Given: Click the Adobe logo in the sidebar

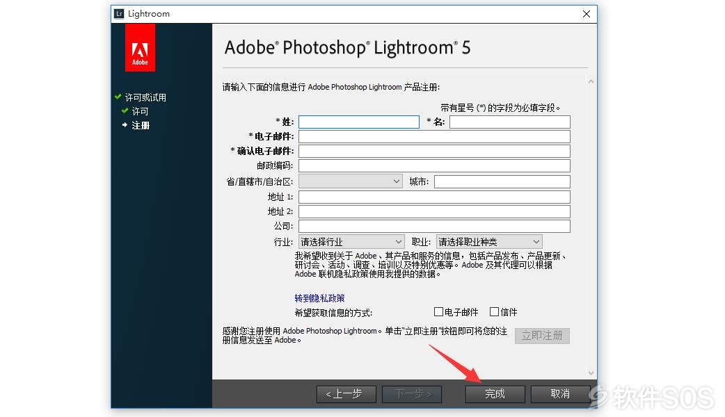Looking at the screenshot, I should pos(140,47).
